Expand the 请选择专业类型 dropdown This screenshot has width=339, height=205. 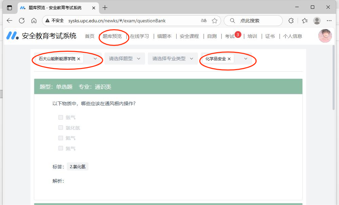point(173,59)
